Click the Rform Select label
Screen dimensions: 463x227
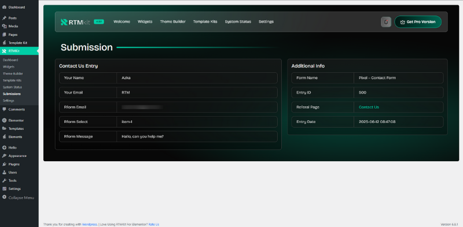pyautogui.click(x=76, y=121)
